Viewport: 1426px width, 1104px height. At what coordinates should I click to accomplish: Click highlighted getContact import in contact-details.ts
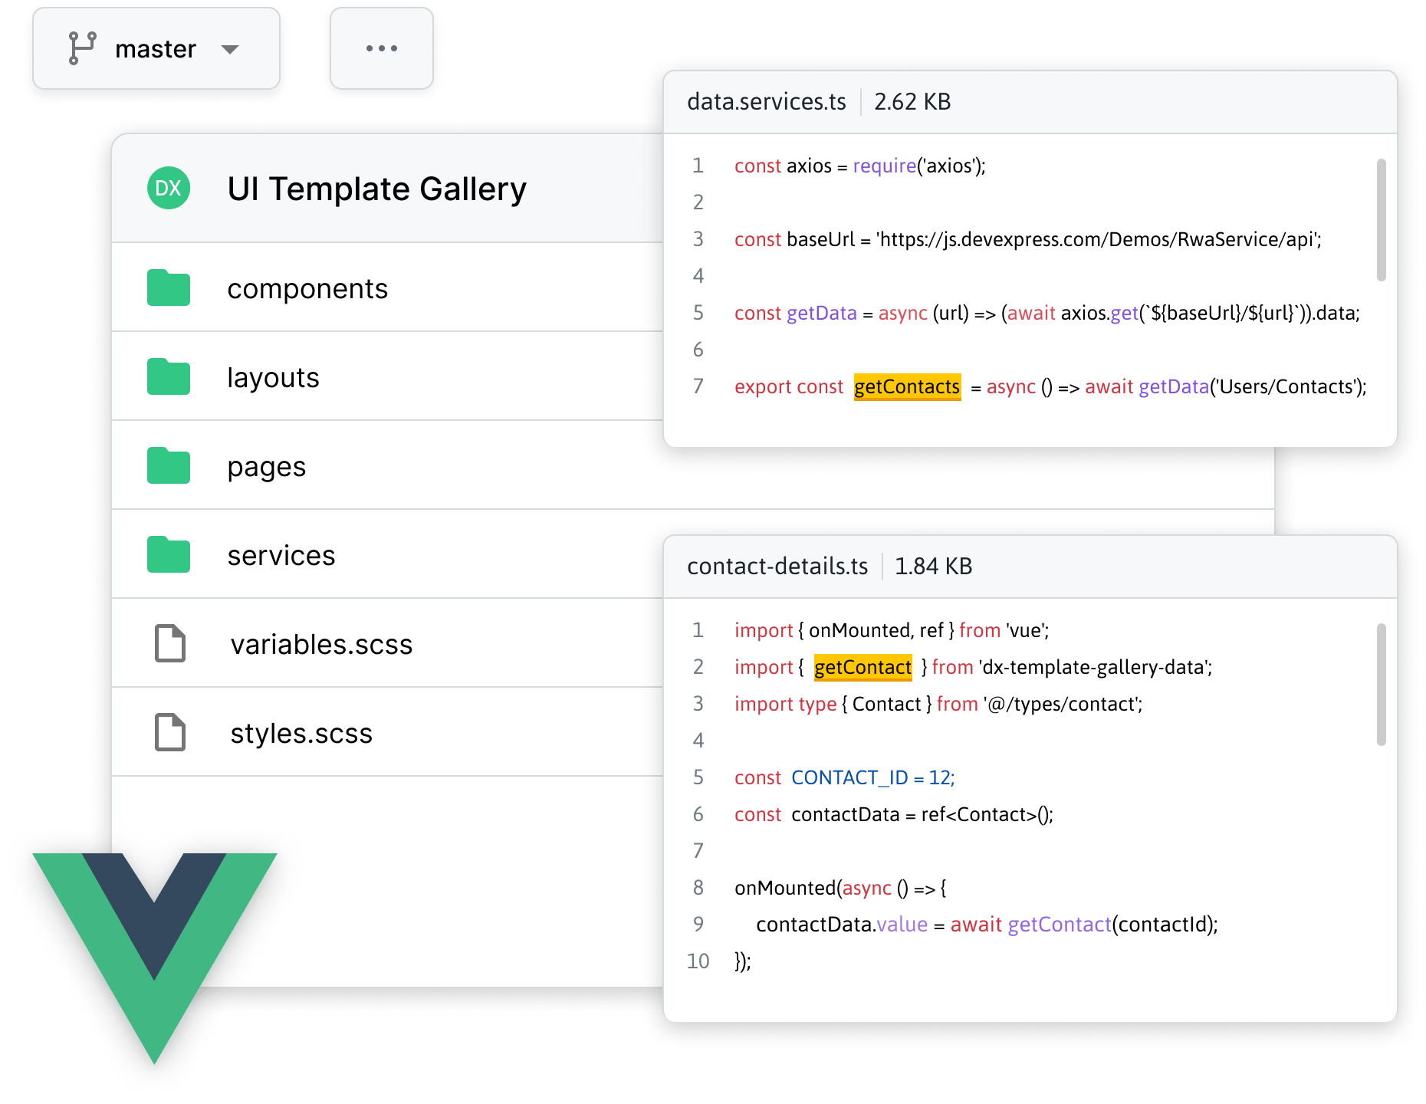point(863,668)
